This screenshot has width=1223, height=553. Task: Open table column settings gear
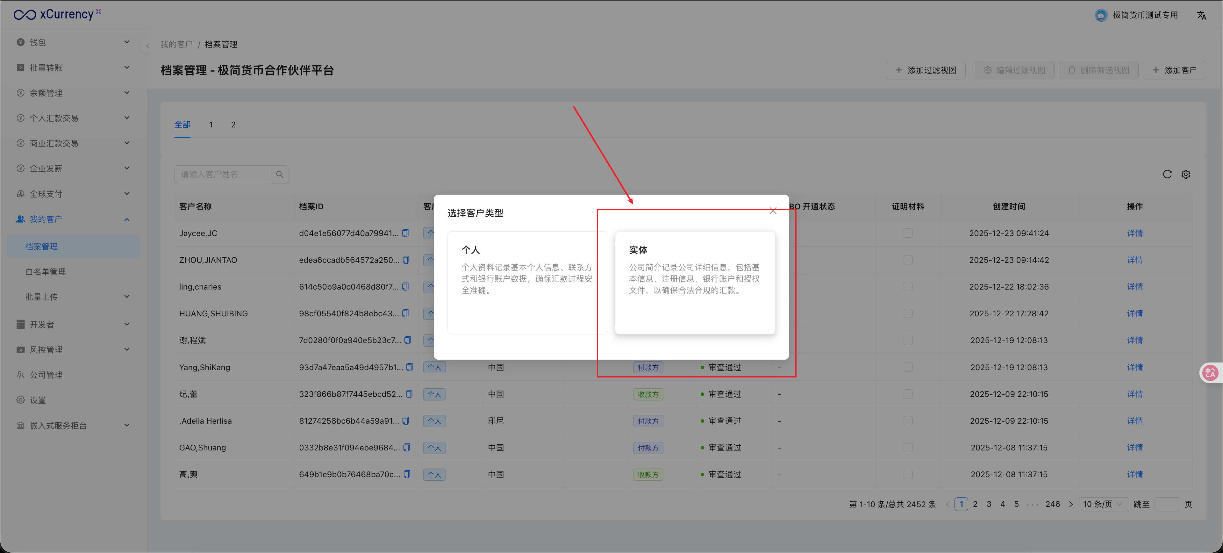coord(1185,174)
